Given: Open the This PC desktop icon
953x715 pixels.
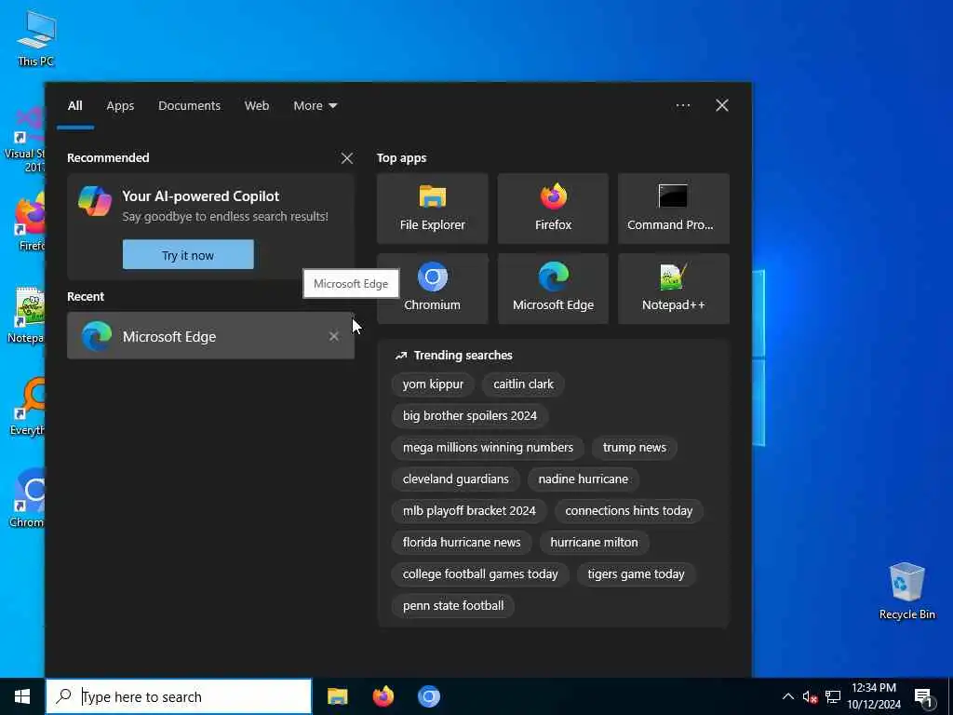Looking at the screenshot, I should pyautogui.click(x=36, y=37).
